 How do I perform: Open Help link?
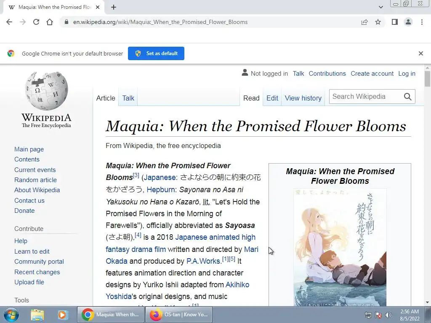pyautogui.click(x=21, y=241)
